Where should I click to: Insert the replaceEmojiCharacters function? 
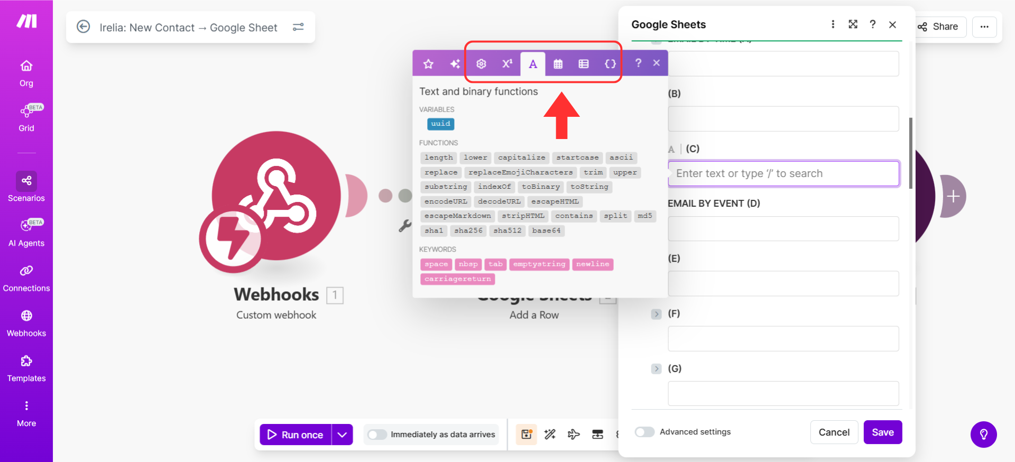pyautogui.click(x=521, y=172)
